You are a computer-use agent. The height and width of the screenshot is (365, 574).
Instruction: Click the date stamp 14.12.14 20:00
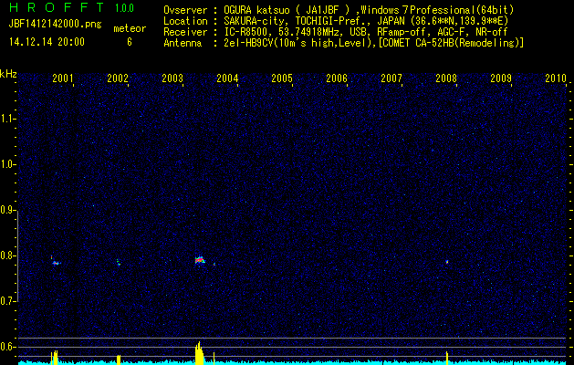pos(47,41)
